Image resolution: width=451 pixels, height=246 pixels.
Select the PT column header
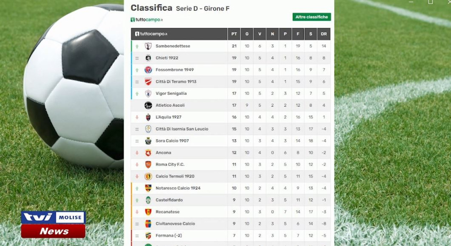tap(234, 34)
